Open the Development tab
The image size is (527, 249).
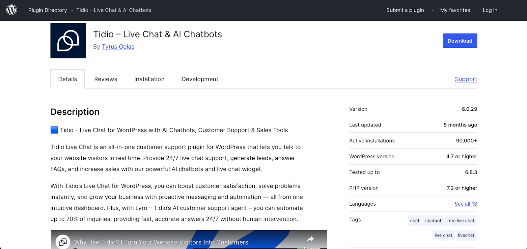click(200, 79)
